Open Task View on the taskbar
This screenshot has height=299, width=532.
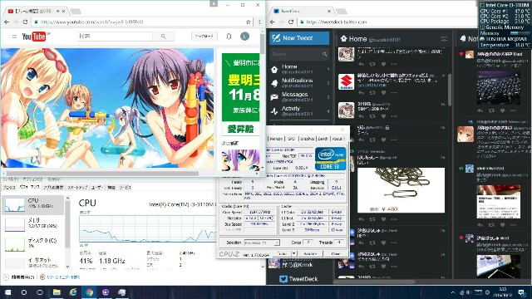40,292
